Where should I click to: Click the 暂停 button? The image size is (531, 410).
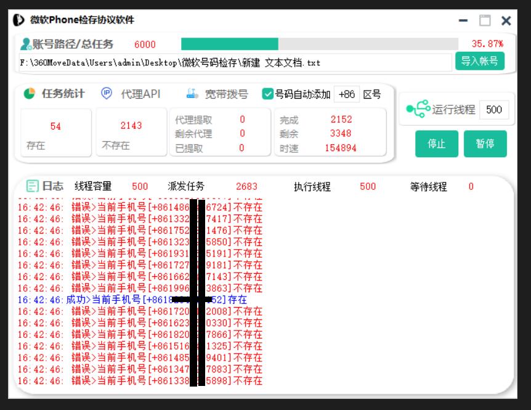pos(485,144)
